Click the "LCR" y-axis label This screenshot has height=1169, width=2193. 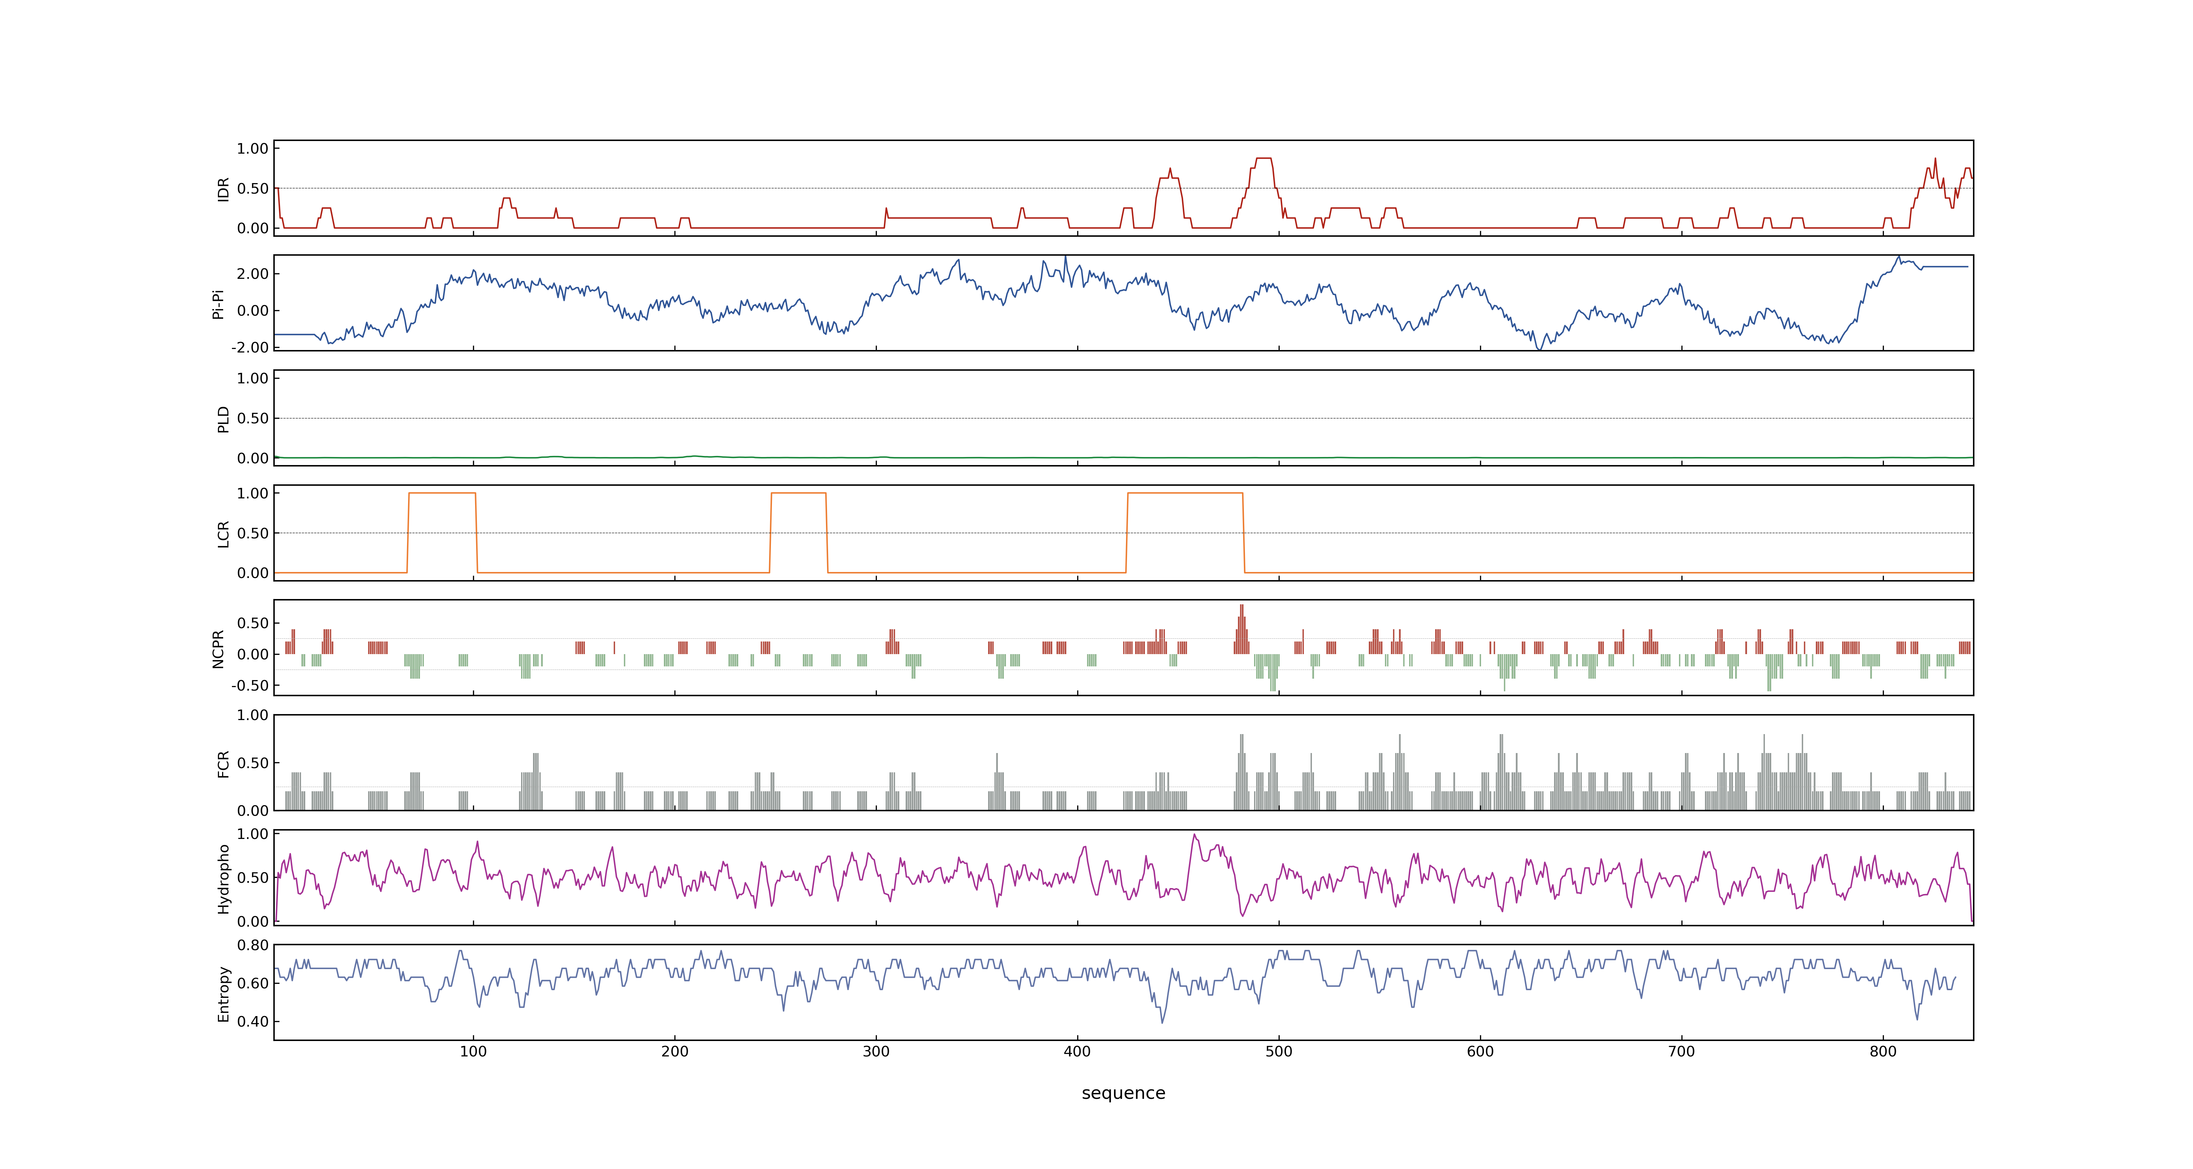pyautogui.click(x=223, y=533)
